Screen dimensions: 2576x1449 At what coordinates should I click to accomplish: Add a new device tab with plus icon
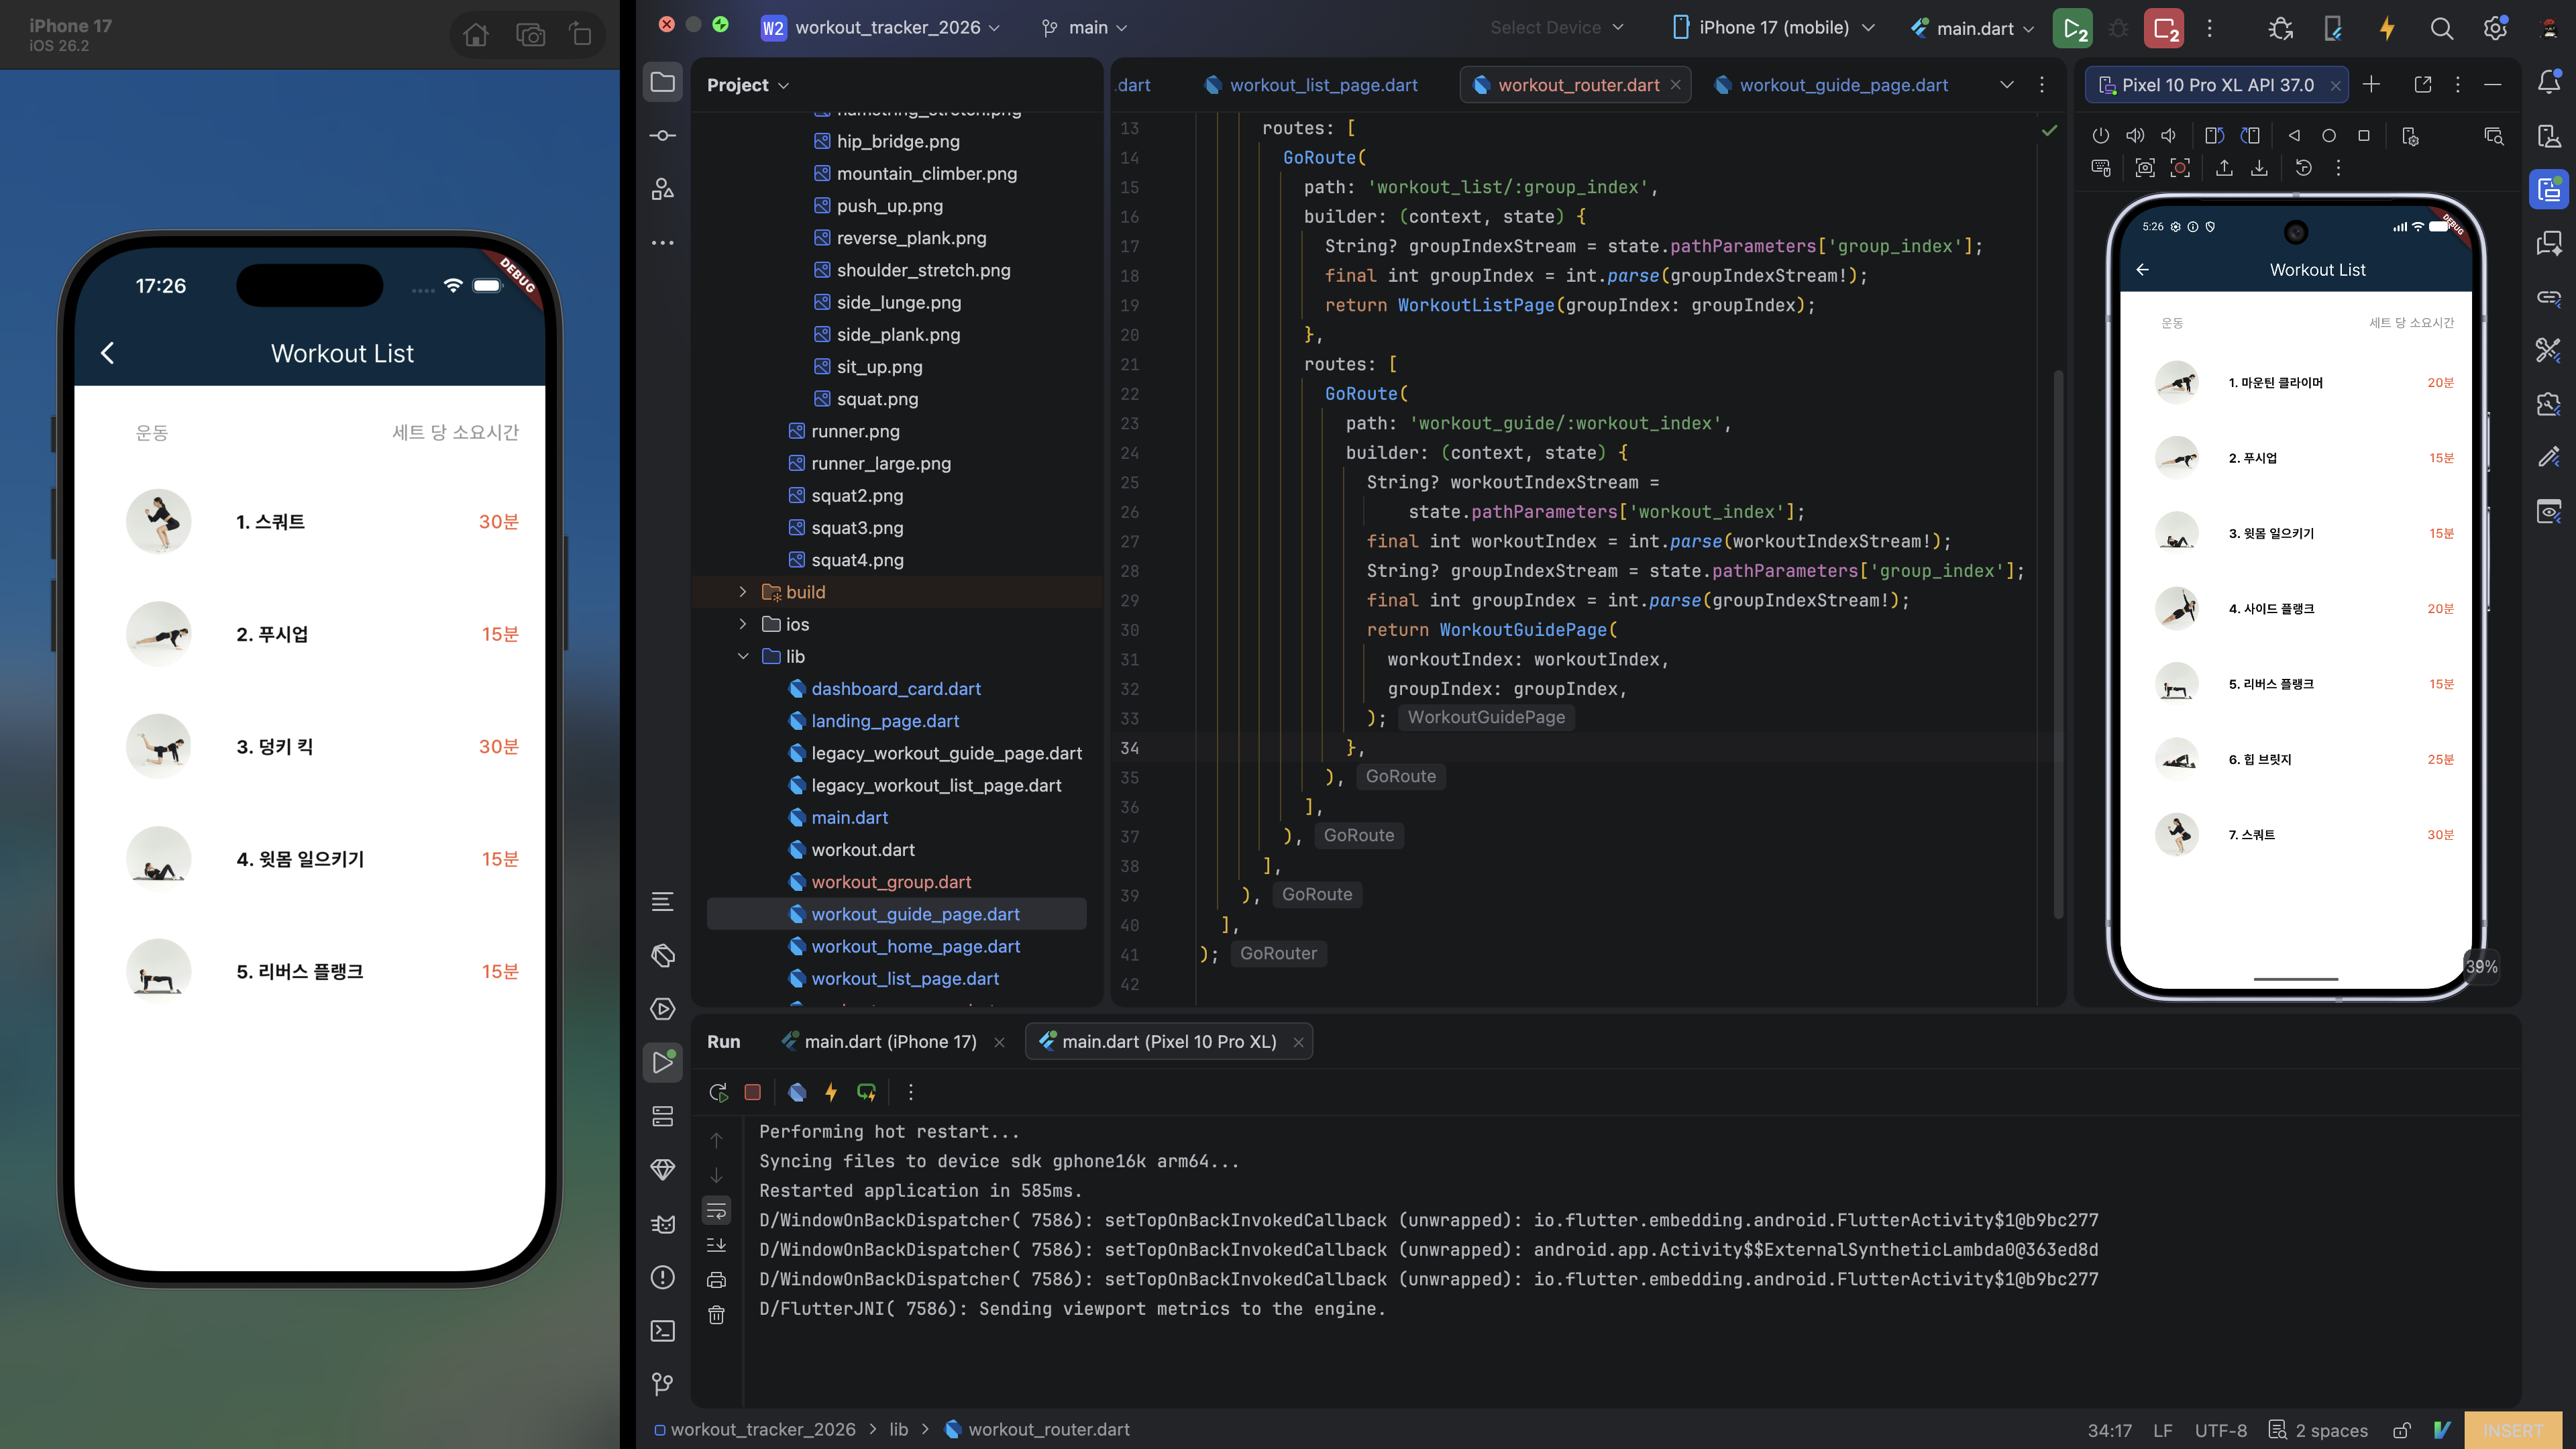[x=2371, y=85]
